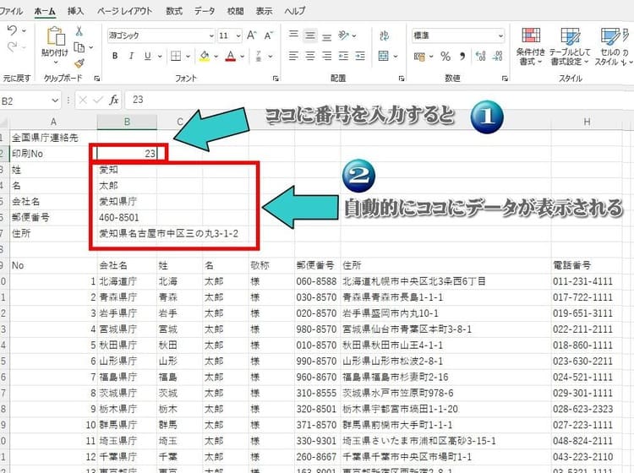Expand the Name Box dropdown arrow

click(55, 101)
